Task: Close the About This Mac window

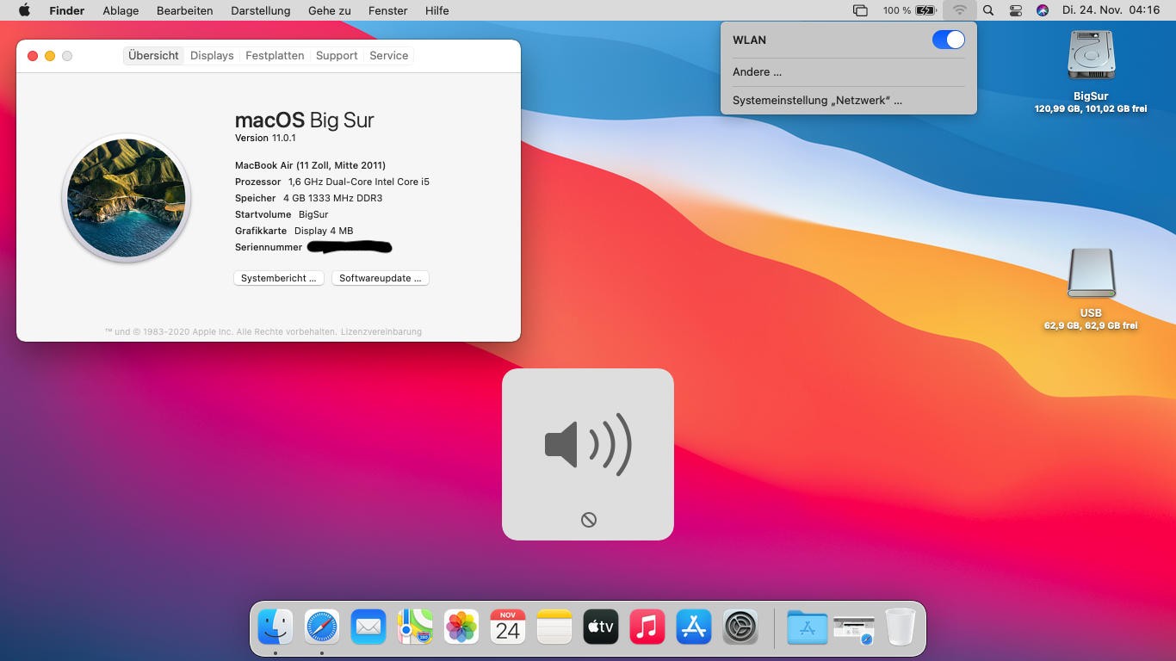Action: tap(33, 56)
